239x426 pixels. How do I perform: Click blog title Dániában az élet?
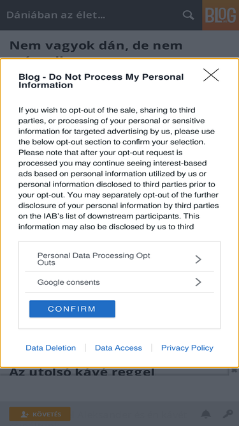point(55,15)
